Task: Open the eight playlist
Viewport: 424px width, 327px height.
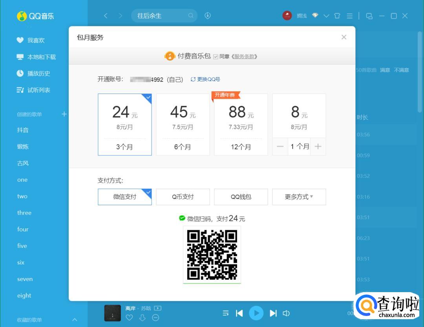Action: [24, 296]
